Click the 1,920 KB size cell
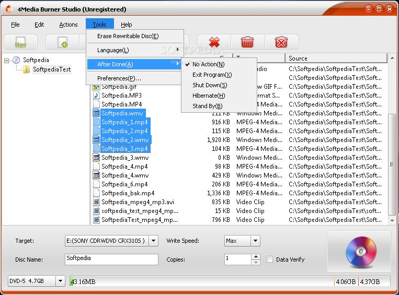Image resolution: width=399 pixels, height=295 pixels. [219, 140]
